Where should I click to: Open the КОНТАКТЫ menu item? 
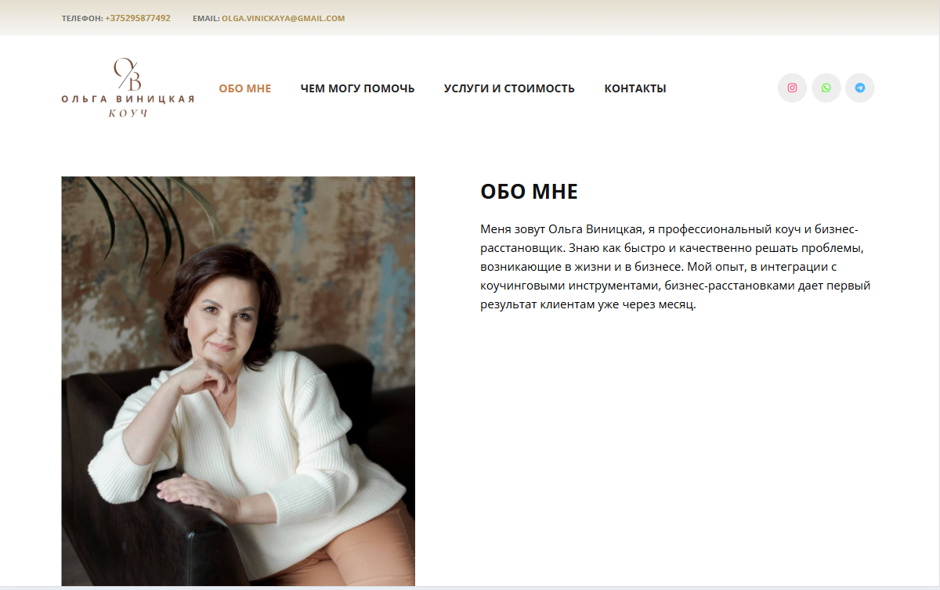635,88
